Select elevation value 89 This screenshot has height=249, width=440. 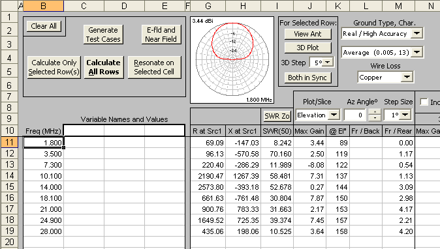[x=338, y=143]
